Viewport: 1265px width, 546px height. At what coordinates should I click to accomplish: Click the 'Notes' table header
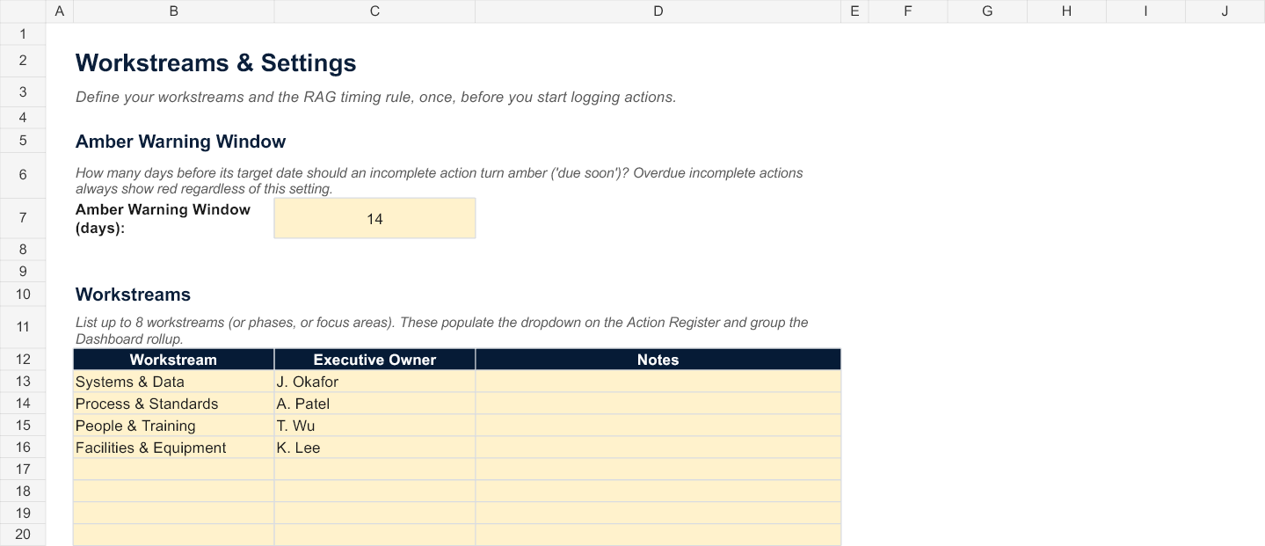tap(658, 360)
